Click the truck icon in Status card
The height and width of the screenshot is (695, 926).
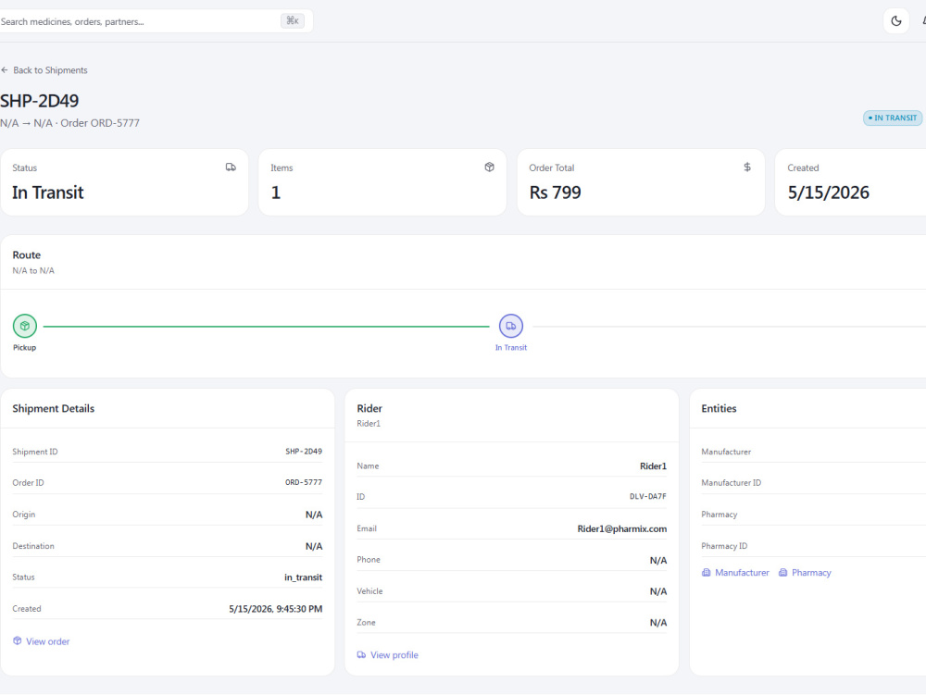[231, 168]
